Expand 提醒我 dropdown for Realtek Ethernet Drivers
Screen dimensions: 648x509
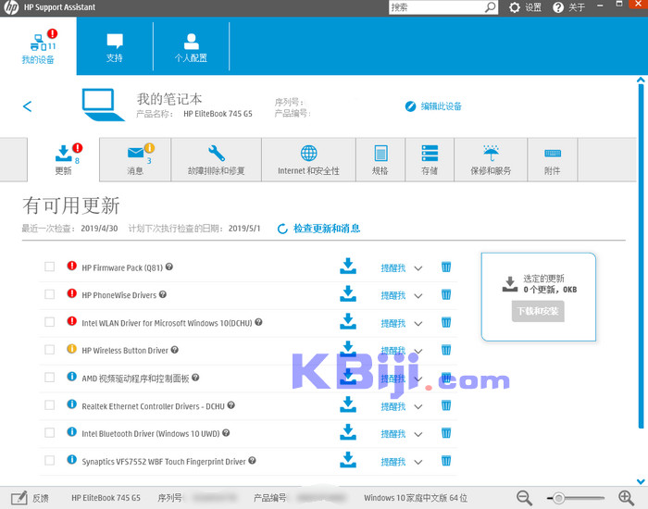click(x=418, y=407)
